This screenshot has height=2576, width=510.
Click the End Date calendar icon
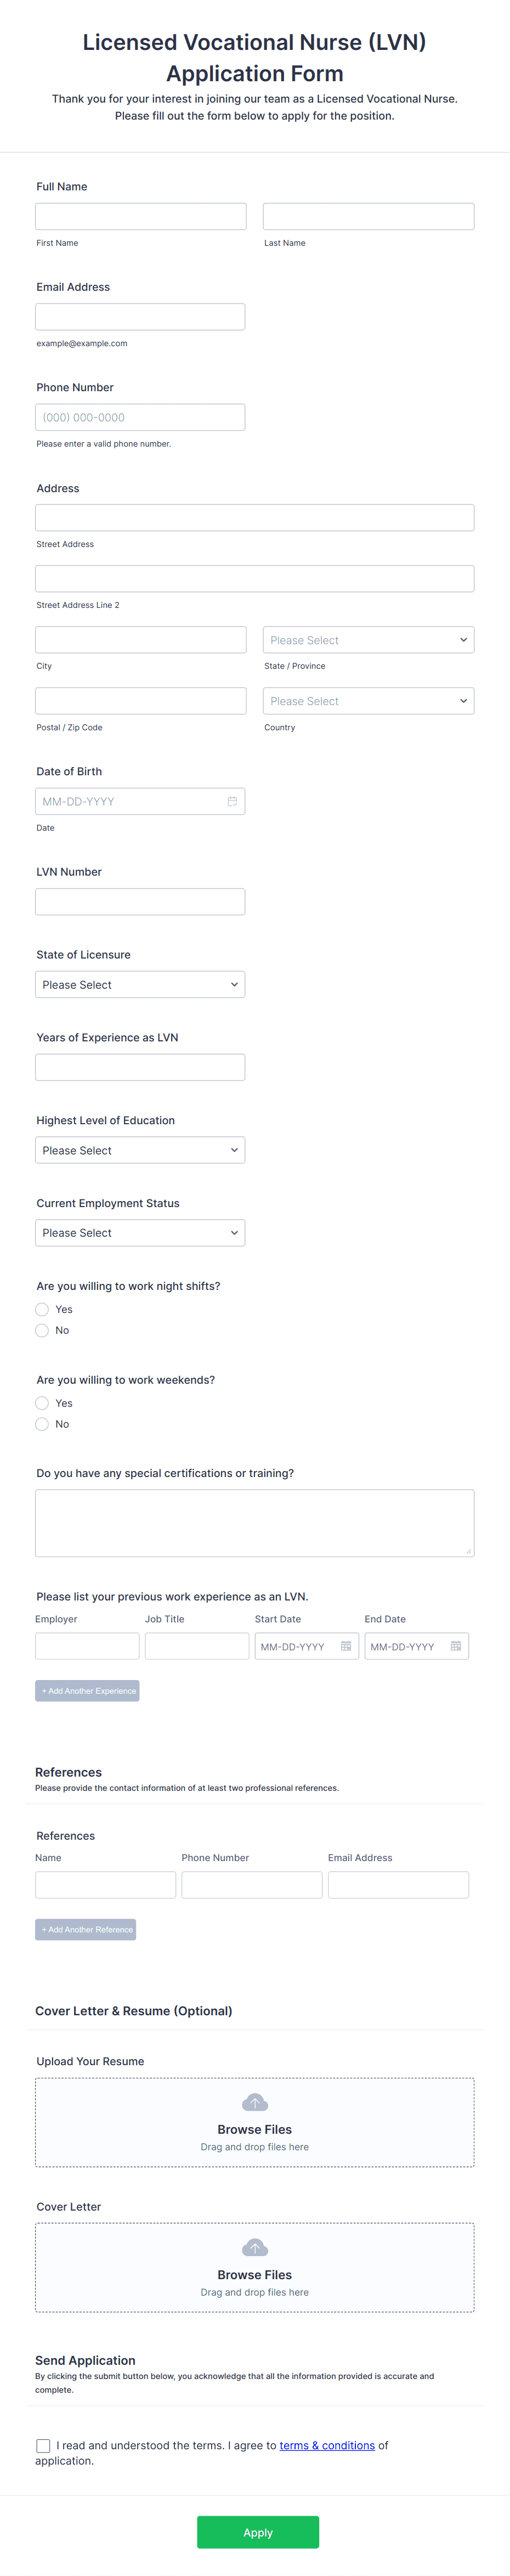(456, 1646)
